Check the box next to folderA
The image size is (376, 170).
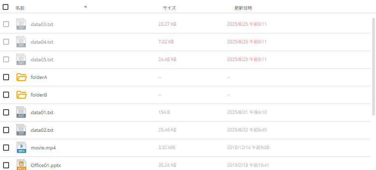click(x=6, y=77)
